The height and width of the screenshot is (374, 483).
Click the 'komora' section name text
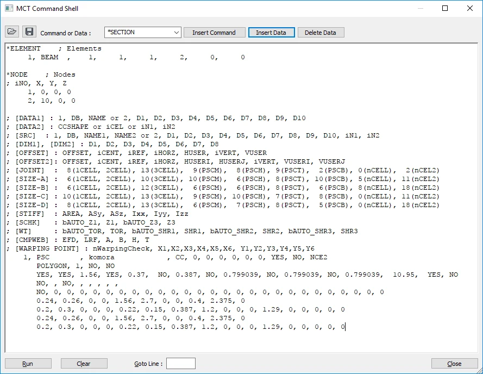[x=102, y=257]
